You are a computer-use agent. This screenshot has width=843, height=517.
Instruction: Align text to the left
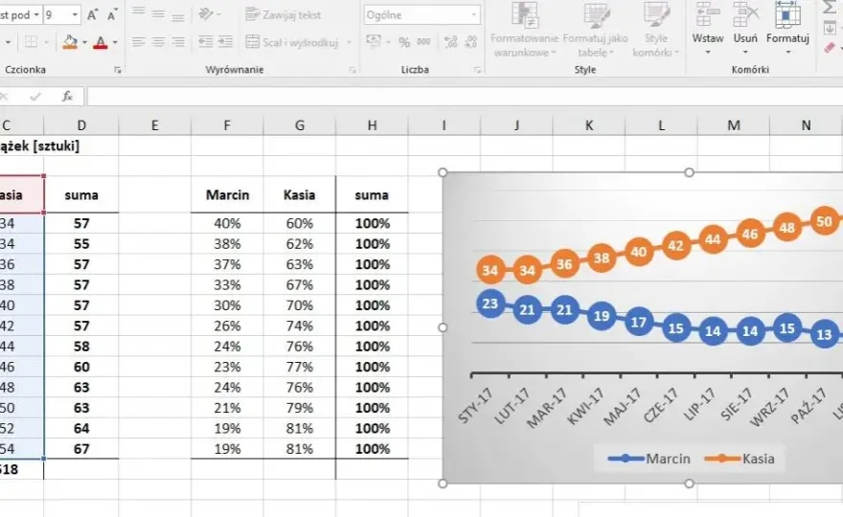point(139,42)
